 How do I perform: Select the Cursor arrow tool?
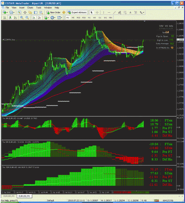(x=92, y=12)
